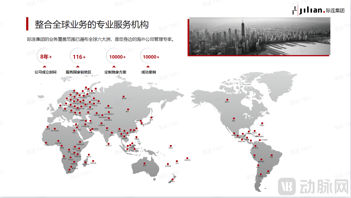Select the 成功案例 caption text
The height and width of the screenshot is (198, 351).
click(148, 72)
